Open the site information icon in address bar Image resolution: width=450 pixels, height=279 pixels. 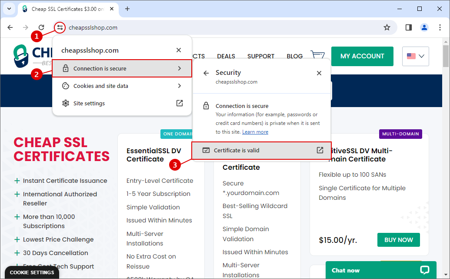pos(60,27)
